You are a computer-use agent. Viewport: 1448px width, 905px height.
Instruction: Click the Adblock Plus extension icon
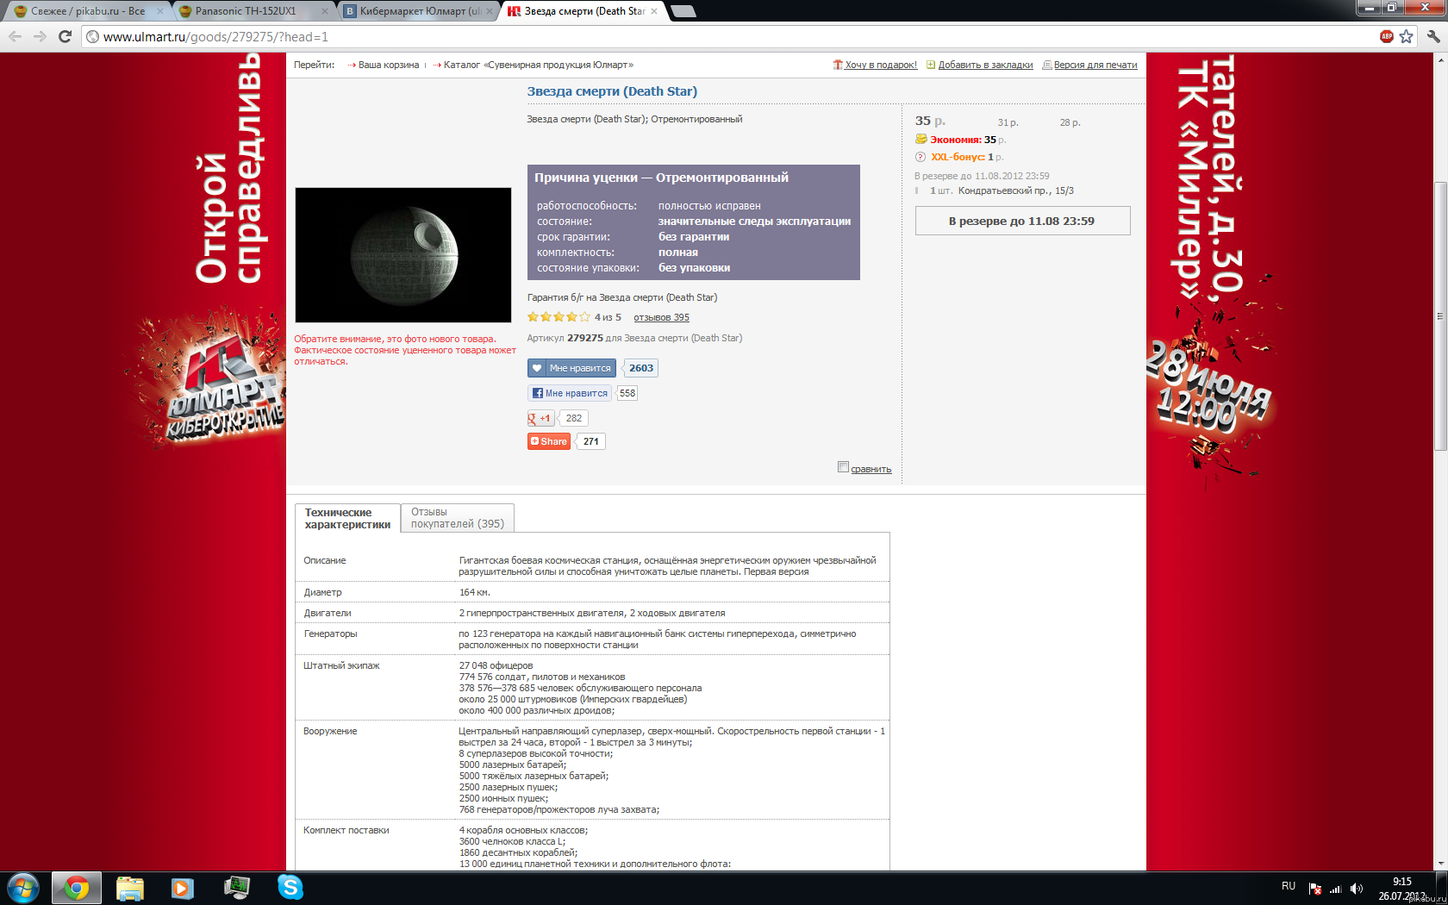pyautogui.click(x=1386, y=36)
